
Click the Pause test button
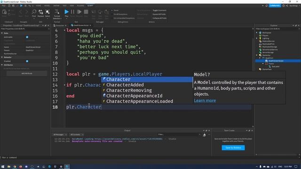72,12
